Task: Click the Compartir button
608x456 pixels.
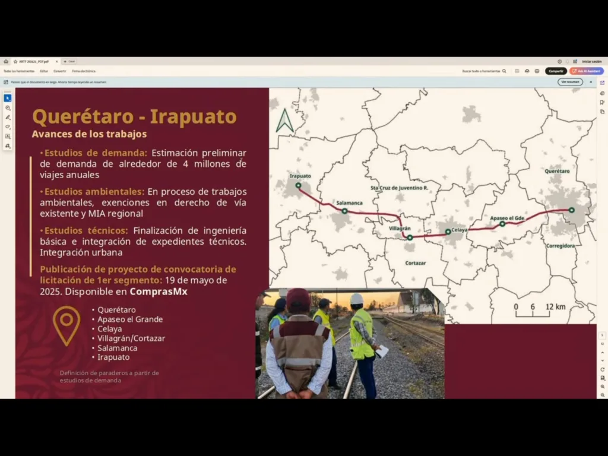Action: click(556, 71)
